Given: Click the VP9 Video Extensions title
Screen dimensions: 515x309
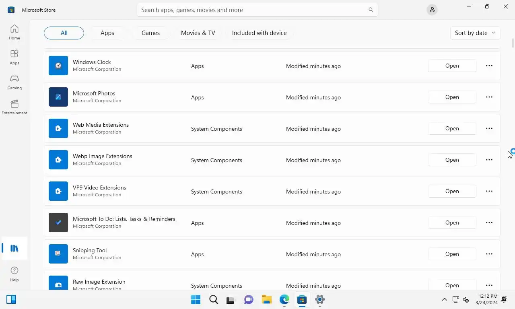Looking at the screenshot, I should pyautogui.click(x=99, y=187).
